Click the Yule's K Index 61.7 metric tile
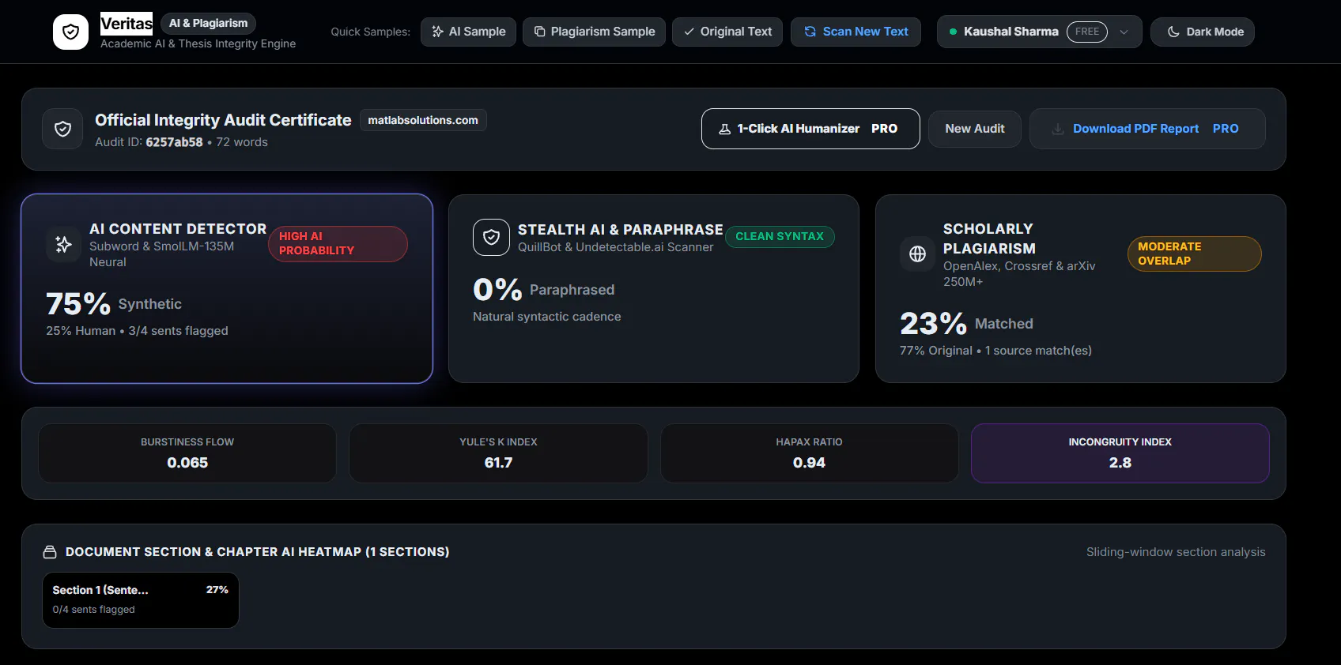The image size is (1341, 665). (x=498, y=453)
